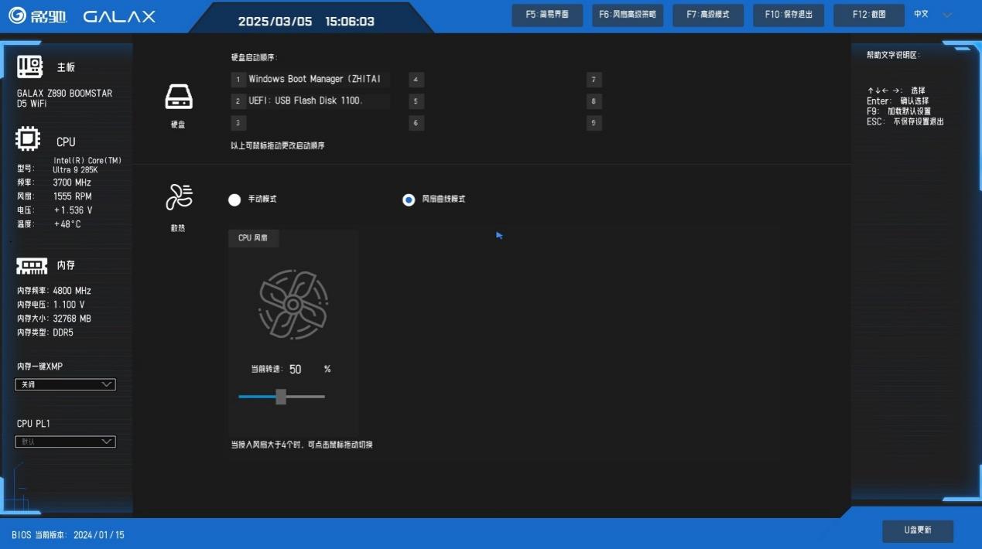
Task: Open F7 advanced mode
Action: (708, 15)
